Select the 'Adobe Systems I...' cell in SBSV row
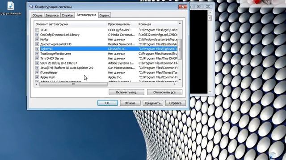Image resolution: width=286 pixels, height=160 pixels. [121, 63]
